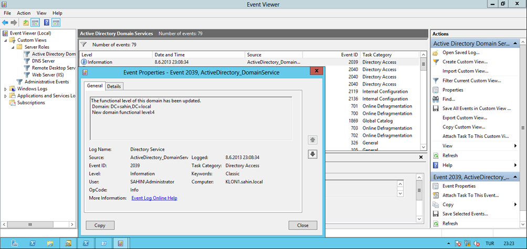Click Attach Task To This Event action

tap(470, 196)
